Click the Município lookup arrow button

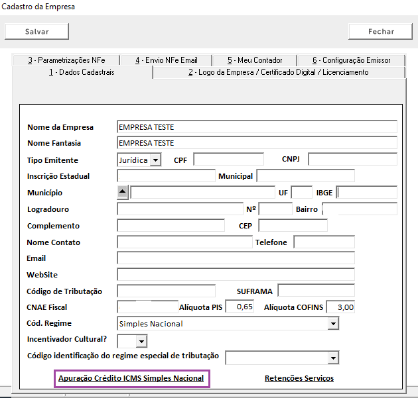(123, 192)
